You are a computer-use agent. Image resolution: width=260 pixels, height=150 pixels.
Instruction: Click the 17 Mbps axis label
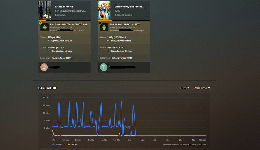tap(47, 98)
